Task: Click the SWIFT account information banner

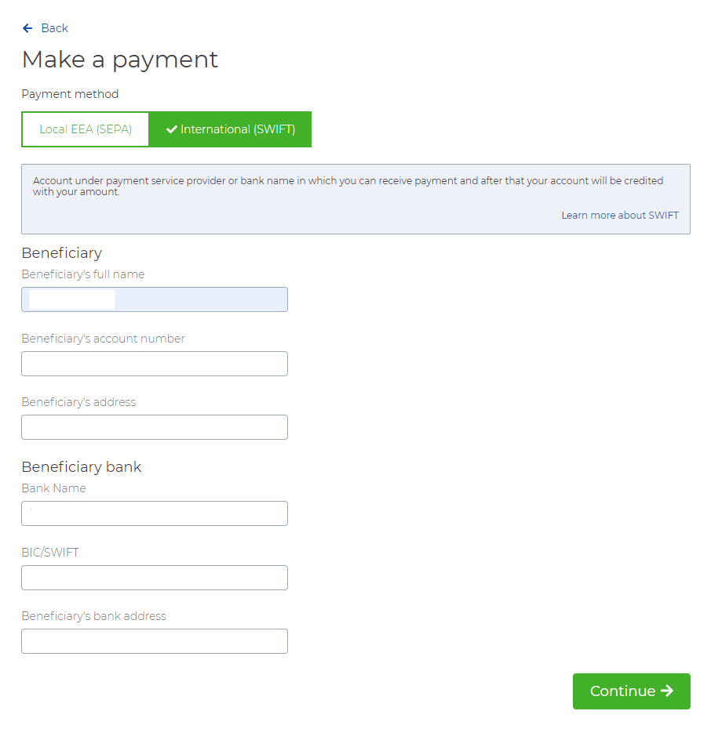Action: (355, 196)
